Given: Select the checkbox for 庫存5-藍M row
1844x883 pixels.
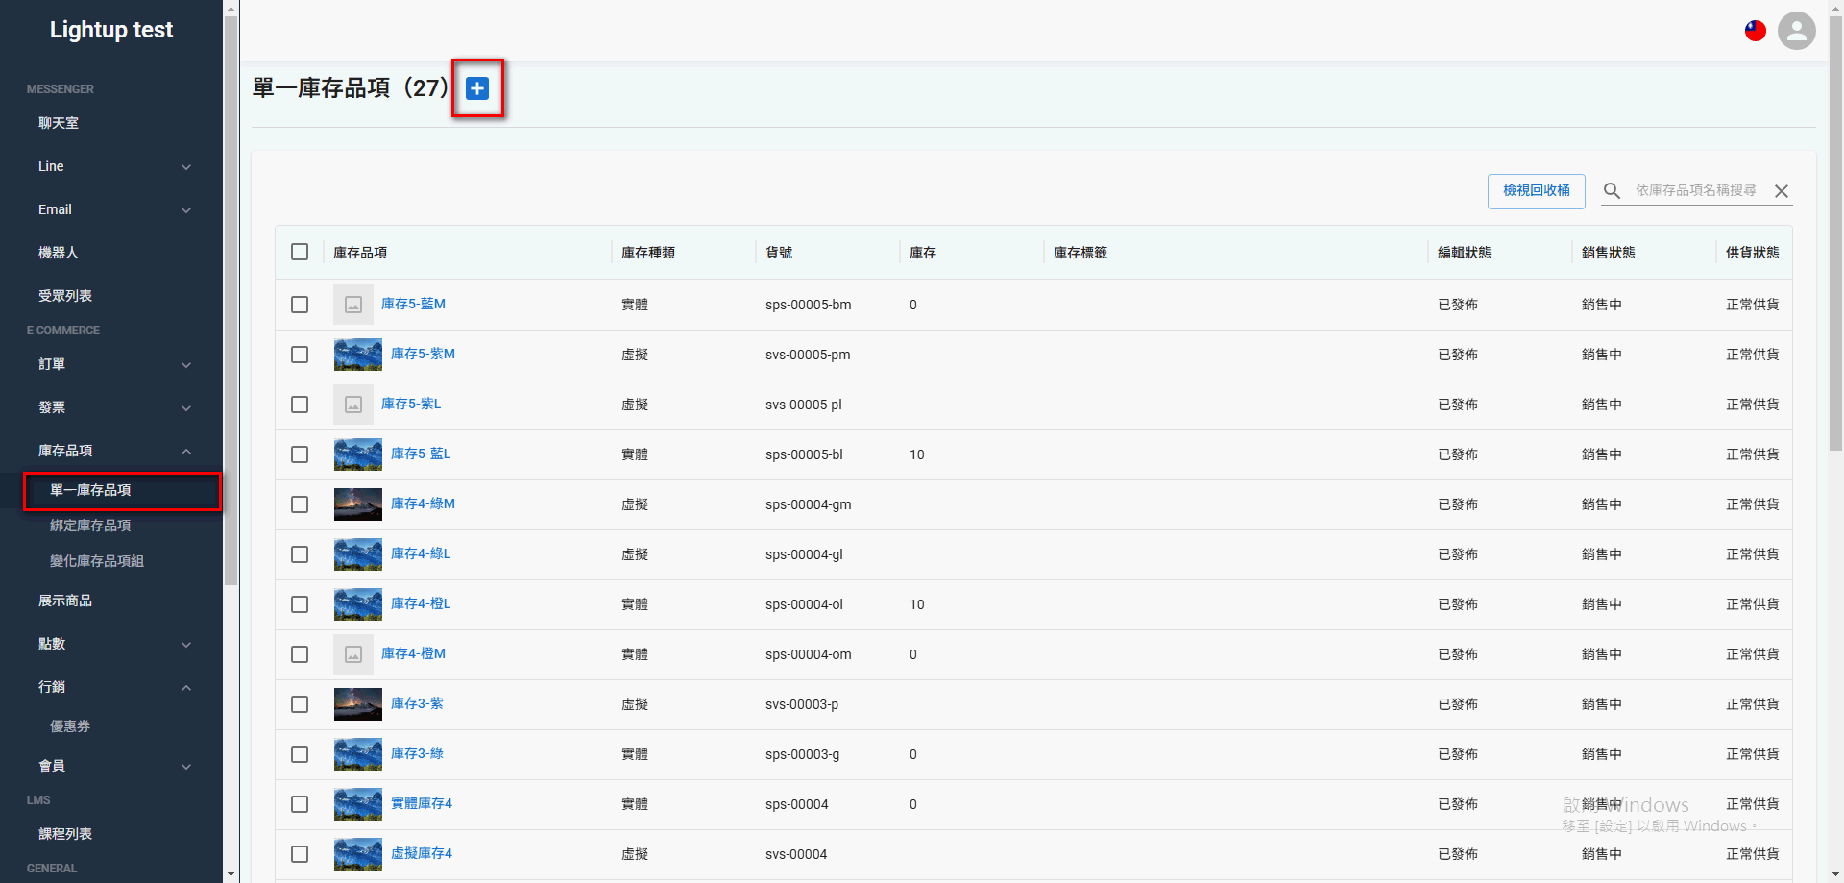Looking at the screenshot, I should click(300, 305).
